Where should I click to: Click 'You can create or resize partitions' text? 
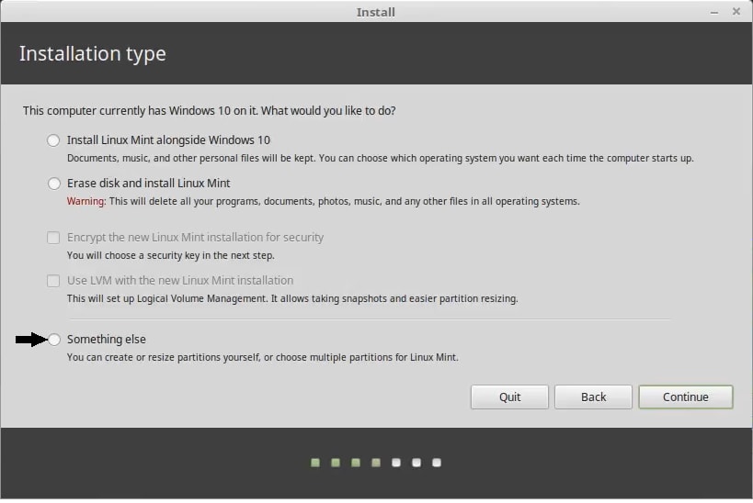click(263, 358)
